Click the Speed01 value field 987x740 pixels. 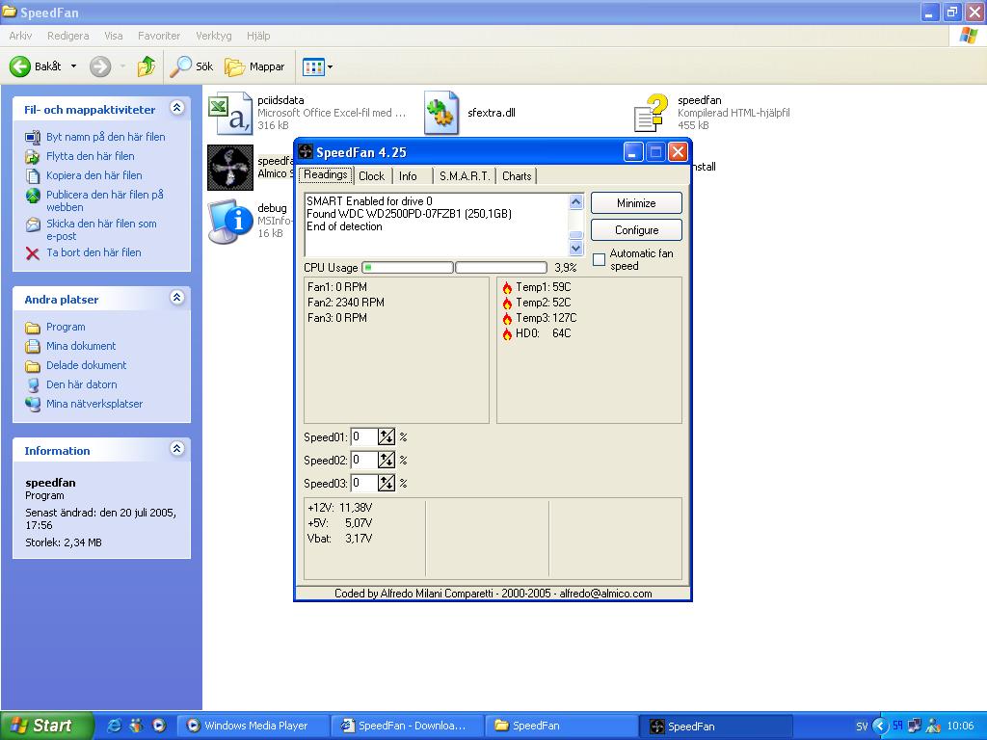pos(364,436)
